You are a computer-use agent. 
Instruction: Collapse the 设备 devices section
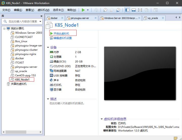[48, 47]
